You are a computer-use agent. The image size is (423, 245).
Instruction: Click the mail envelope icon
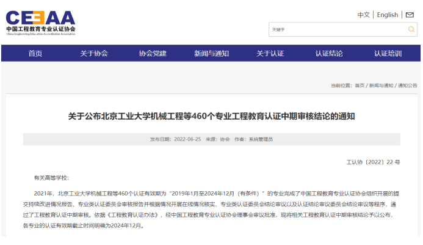[408, 15]
